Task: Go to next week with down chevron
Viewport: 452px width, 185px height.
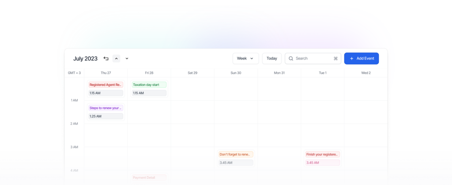Action: [x=127, y=58]
